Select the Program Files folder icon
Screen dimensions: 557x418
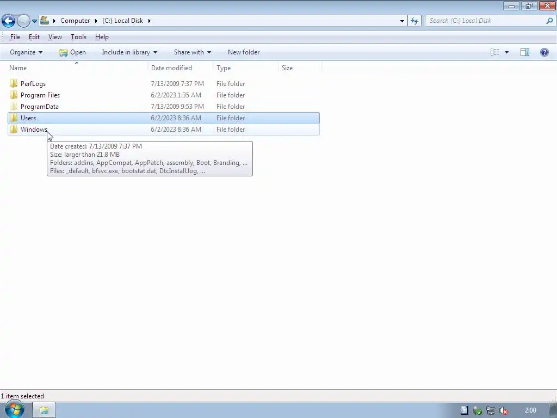click(x=14, y=95)
